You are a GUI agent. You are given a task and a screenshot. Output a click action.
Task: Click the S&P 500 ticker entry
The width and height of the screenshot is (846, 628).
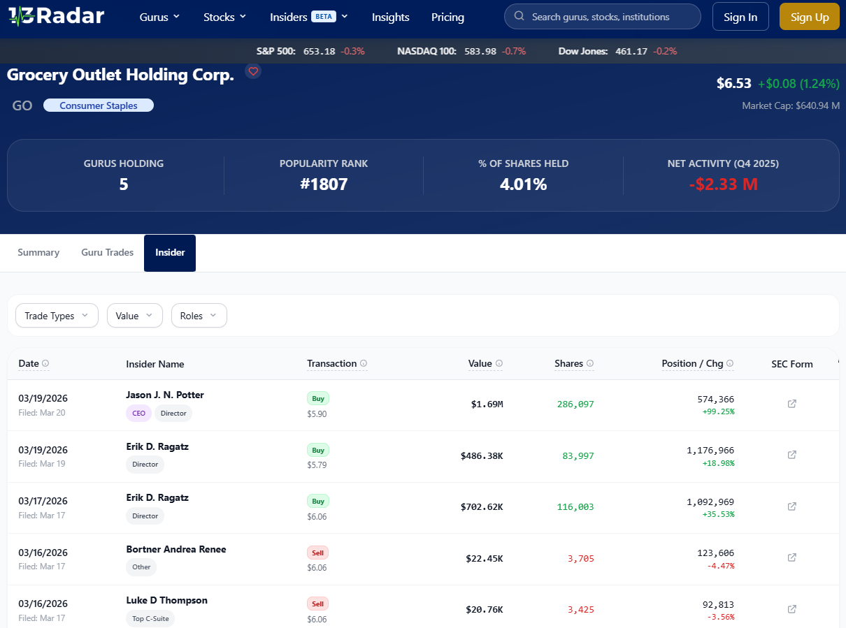pos(310,51)
